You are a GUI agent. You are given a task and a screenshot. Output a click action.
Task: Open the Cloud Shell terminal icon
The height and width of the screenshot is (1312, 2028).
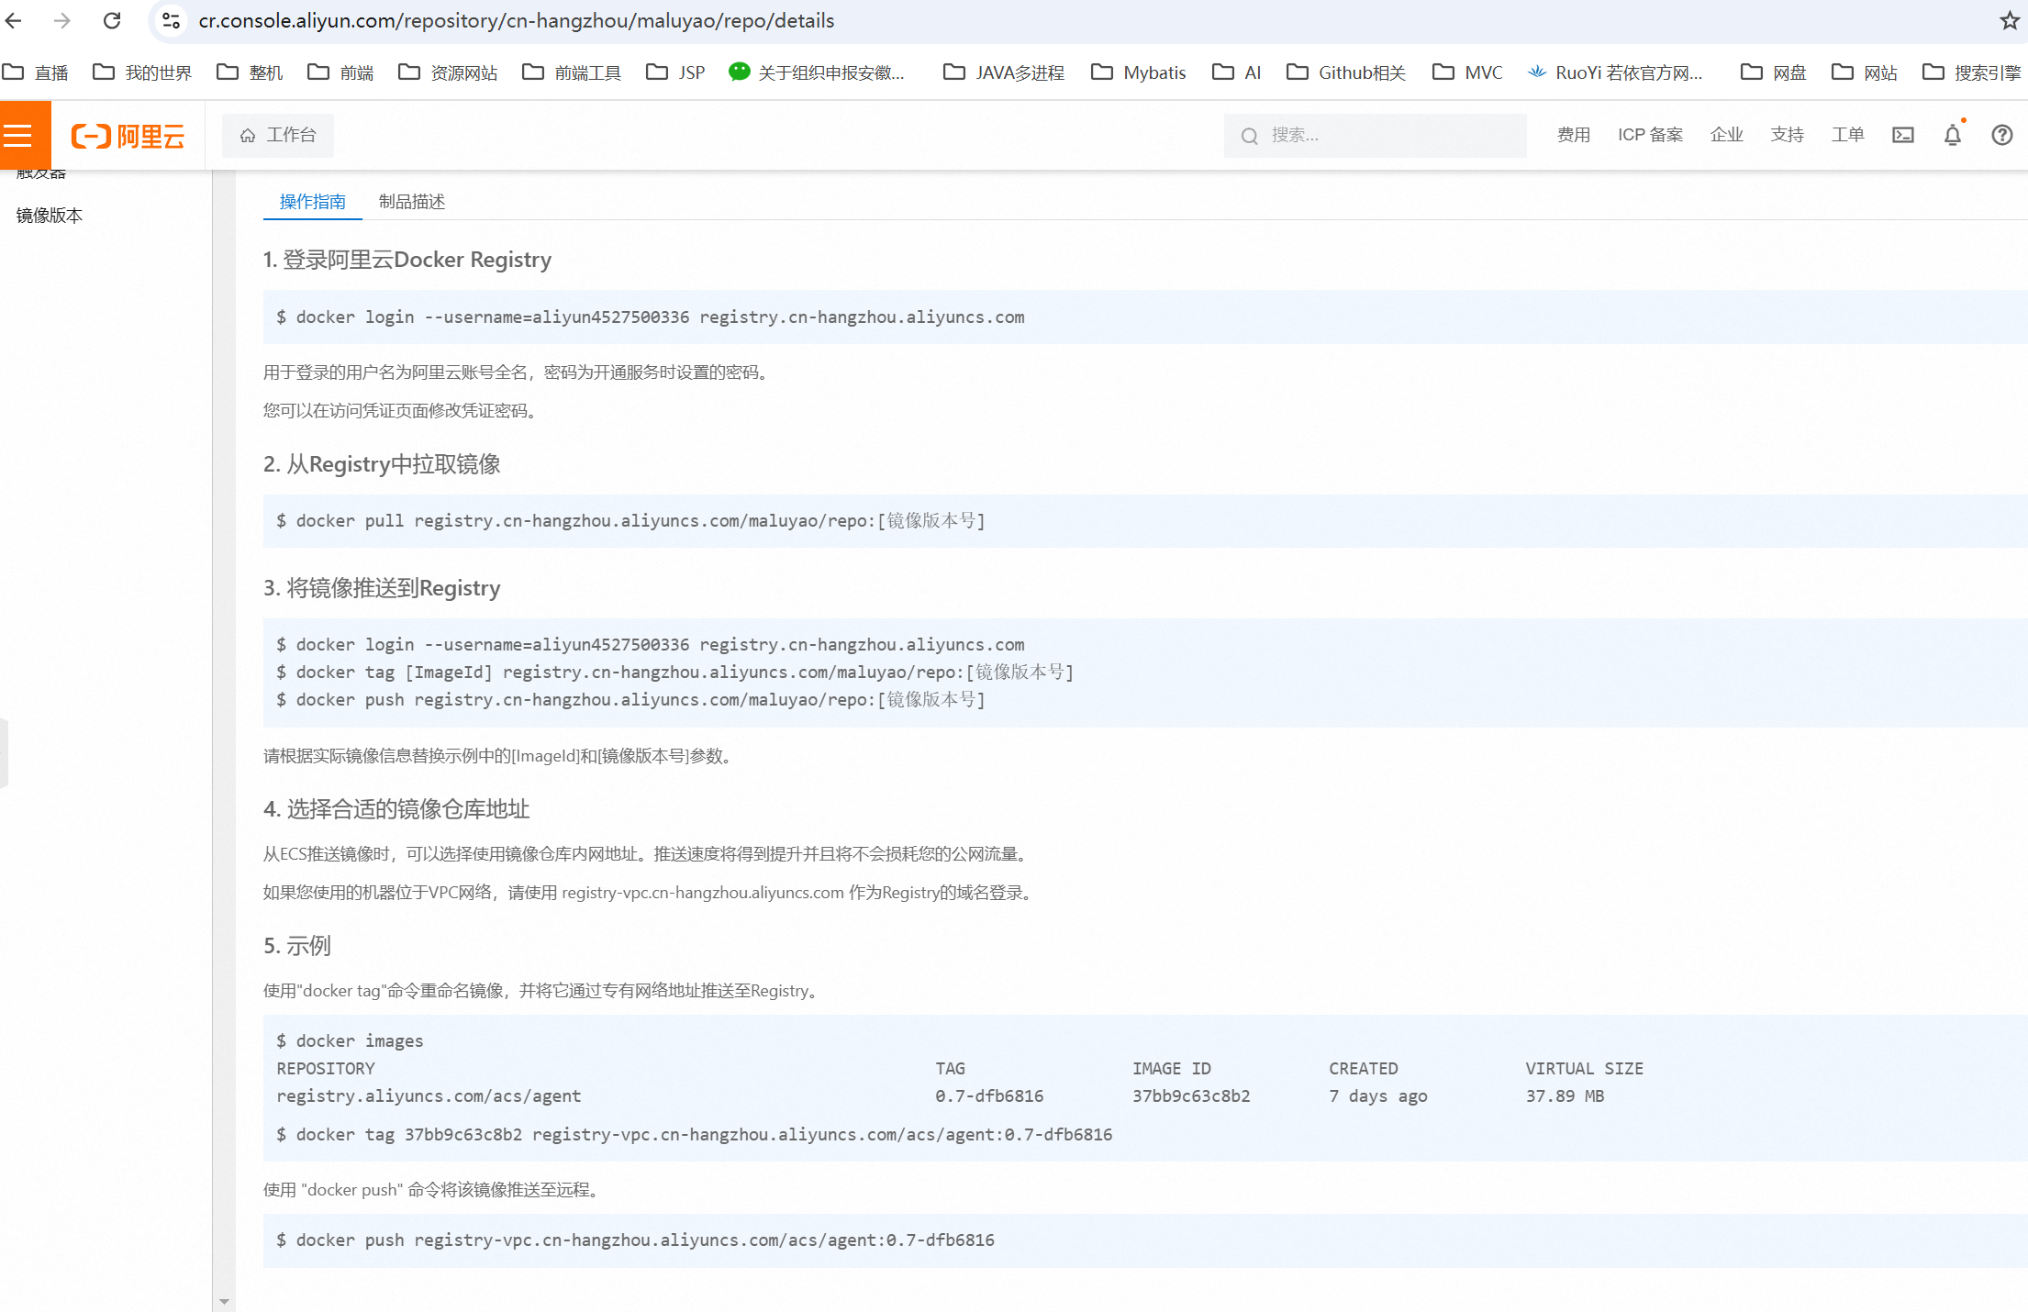(x=1903, y=135)
